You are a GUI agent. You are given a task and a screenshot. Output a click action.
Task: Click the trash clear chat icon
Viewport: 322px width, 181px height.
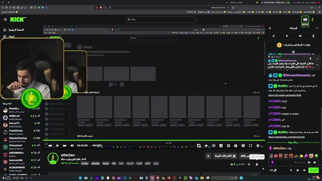[287, 36]
